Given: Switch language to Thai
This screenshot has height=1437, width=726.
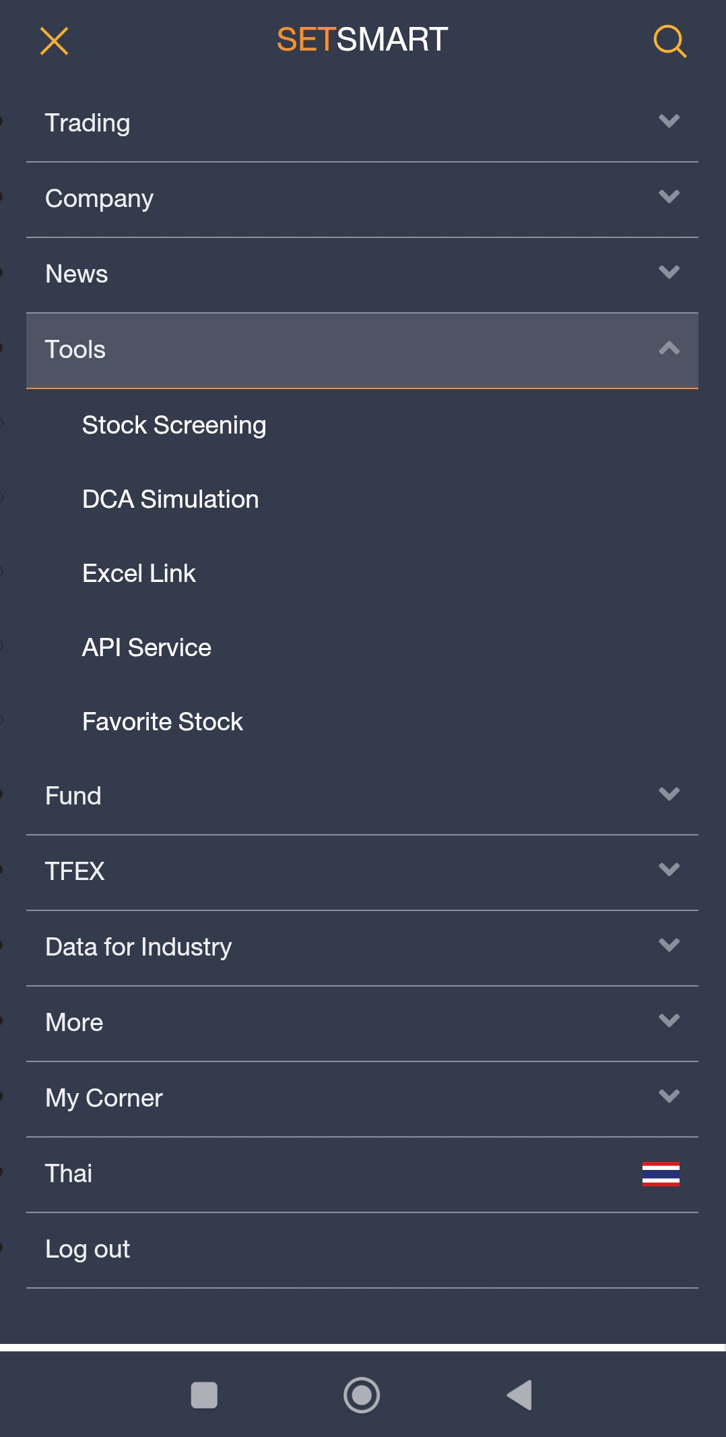Looking at the screenshot, I should tap(362, 1175).
